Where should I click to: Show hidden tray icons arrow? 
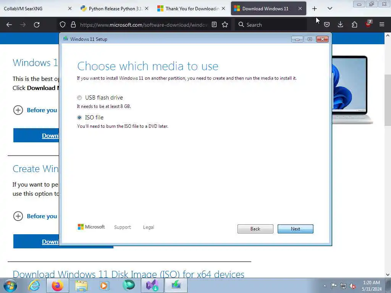pyautogui.click(x=325, y=286)
